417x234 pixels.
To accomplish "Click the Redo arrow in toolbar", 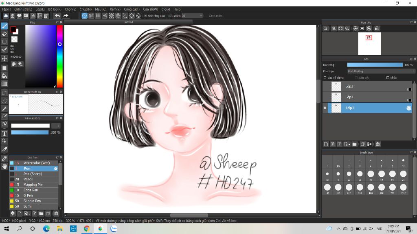I will pyautogui.click(x=66, y=16).
